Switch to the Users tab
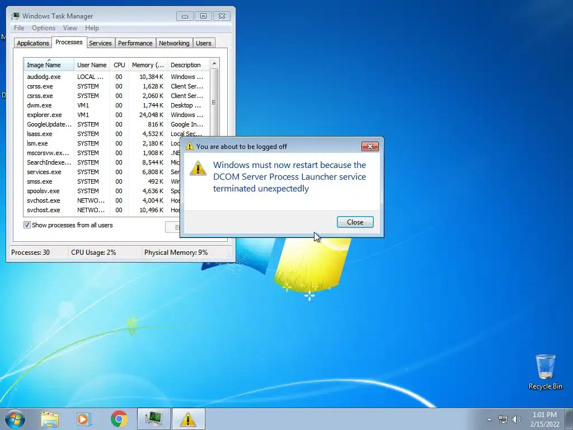This screenshot has width=573, height=430. pyautogui.click(x=204, y=43)
